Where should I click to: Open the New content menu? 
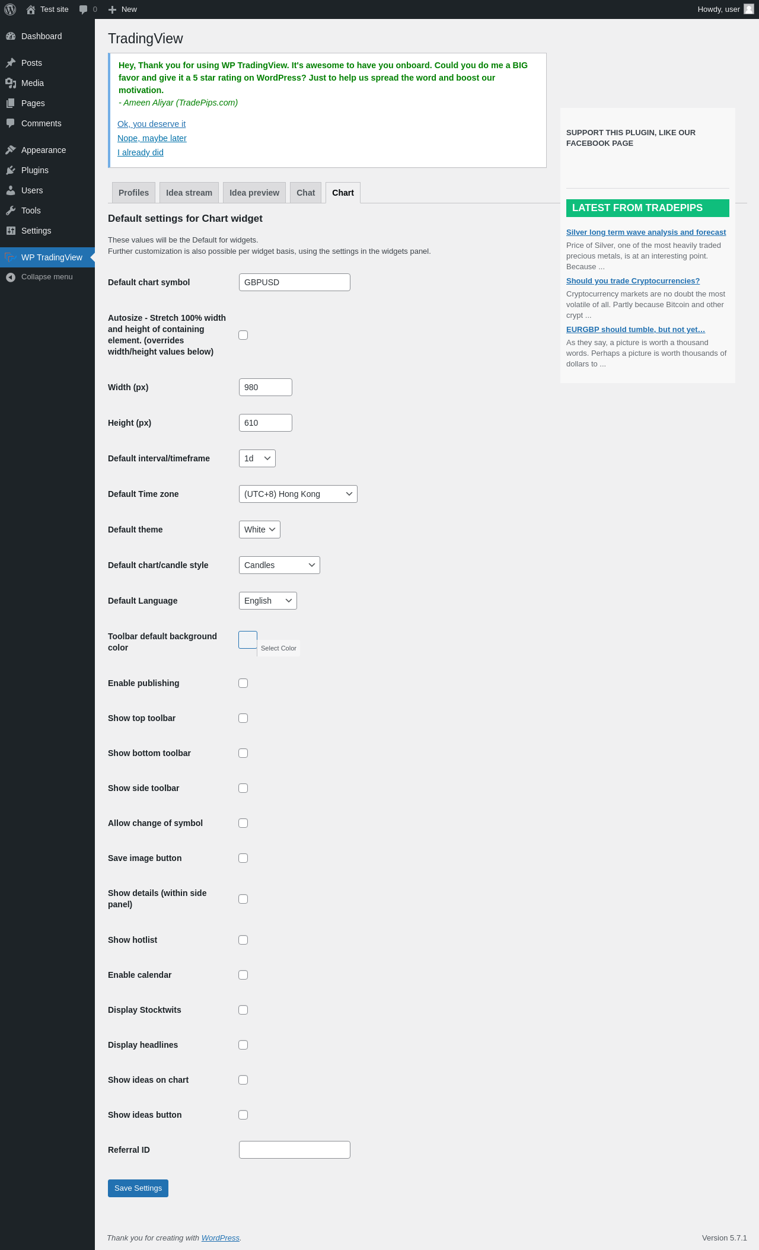(x=122, y=9)
